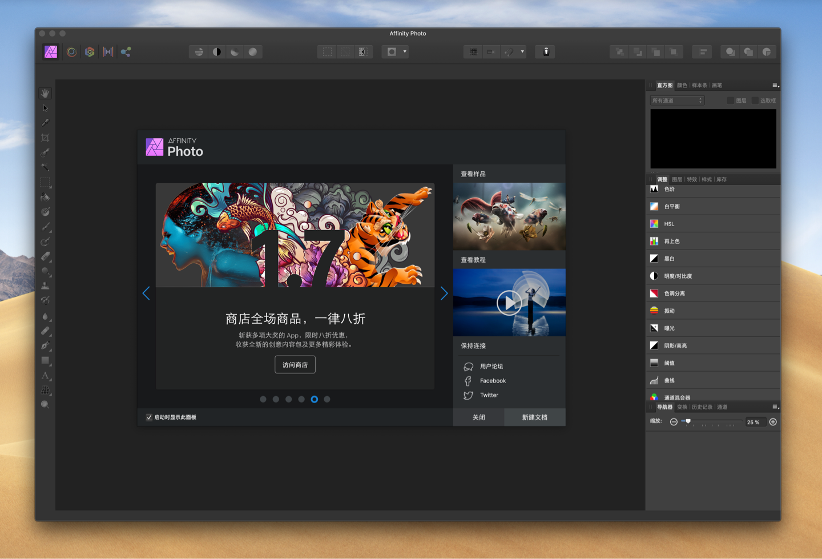This screenshot has height=559, width=822.
Task: Select the Move tool arrow
Action: pyautogui.click(x=45, y=108)
